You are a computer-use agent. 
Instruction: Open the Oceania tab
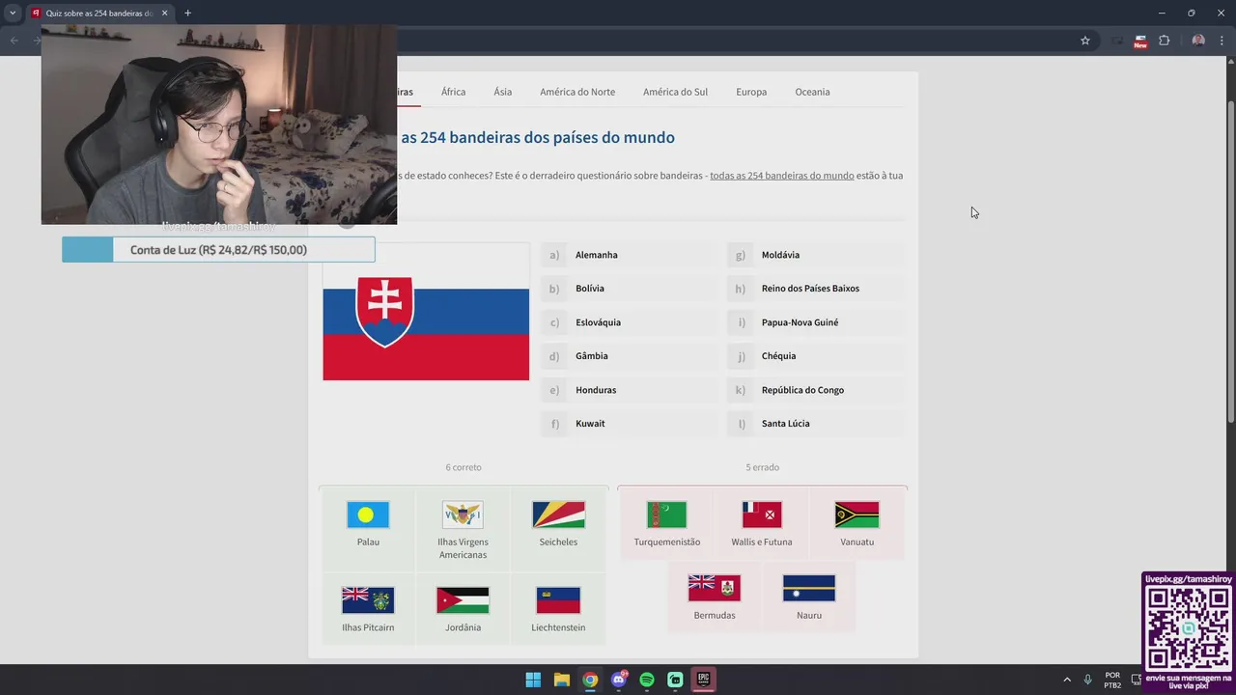[x=812, y=92]
